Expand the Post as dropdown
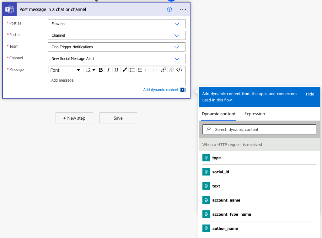This screenshot has height=238, width=322. pos(177,24)
